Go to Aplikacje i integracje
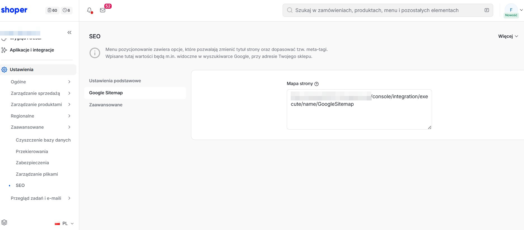This screenshot has width=524, height=230. pos(32,50)
